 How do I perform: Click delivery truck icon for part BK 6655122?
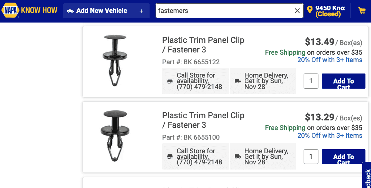tap(238, 81)
